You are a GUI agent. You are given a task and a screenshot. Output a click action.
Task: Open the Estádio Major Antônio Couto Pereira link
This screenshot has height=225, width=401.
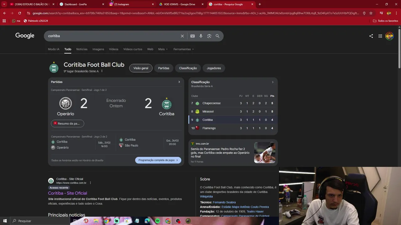(x=245, y=207)
